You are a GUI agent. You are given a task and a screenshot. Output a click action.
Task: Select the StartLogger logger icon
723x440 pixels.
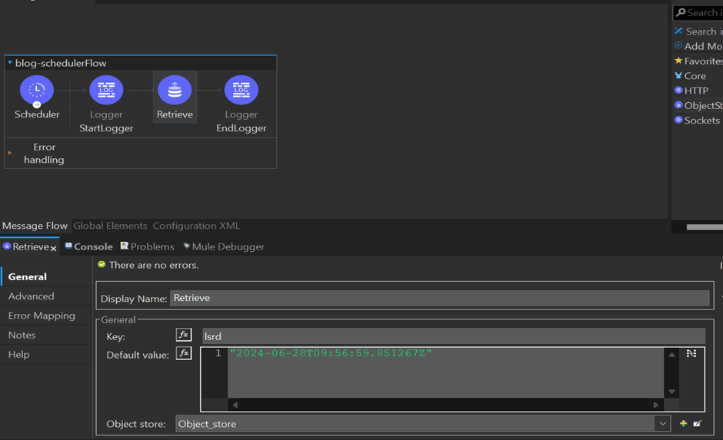106,91
